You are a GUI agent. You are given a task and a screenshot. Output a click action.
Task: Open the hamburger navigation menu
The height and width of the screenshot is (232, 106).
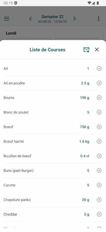pyautogui.click(x=7, y=19)
